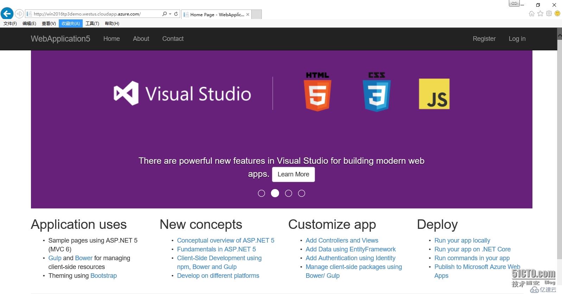This screenshot has width=562, height=294.
Task: Open the Bower link under Application uses
Action: [84, 258]
